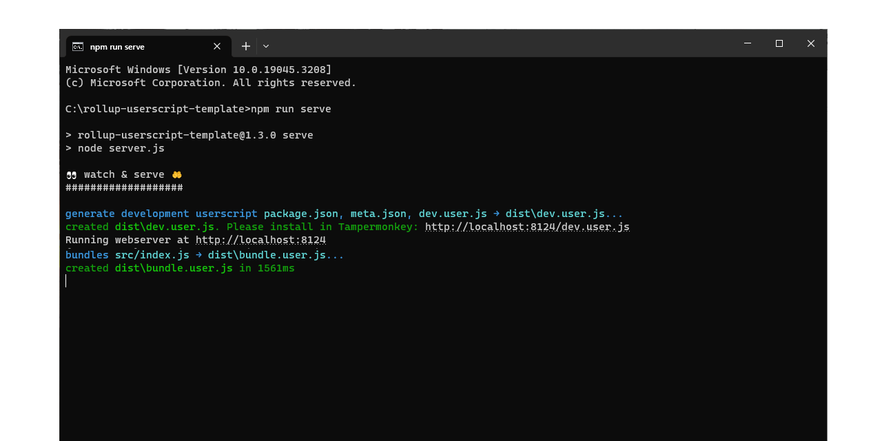
Task: Click the blinking cursor in the terminal
Action: 66,280
